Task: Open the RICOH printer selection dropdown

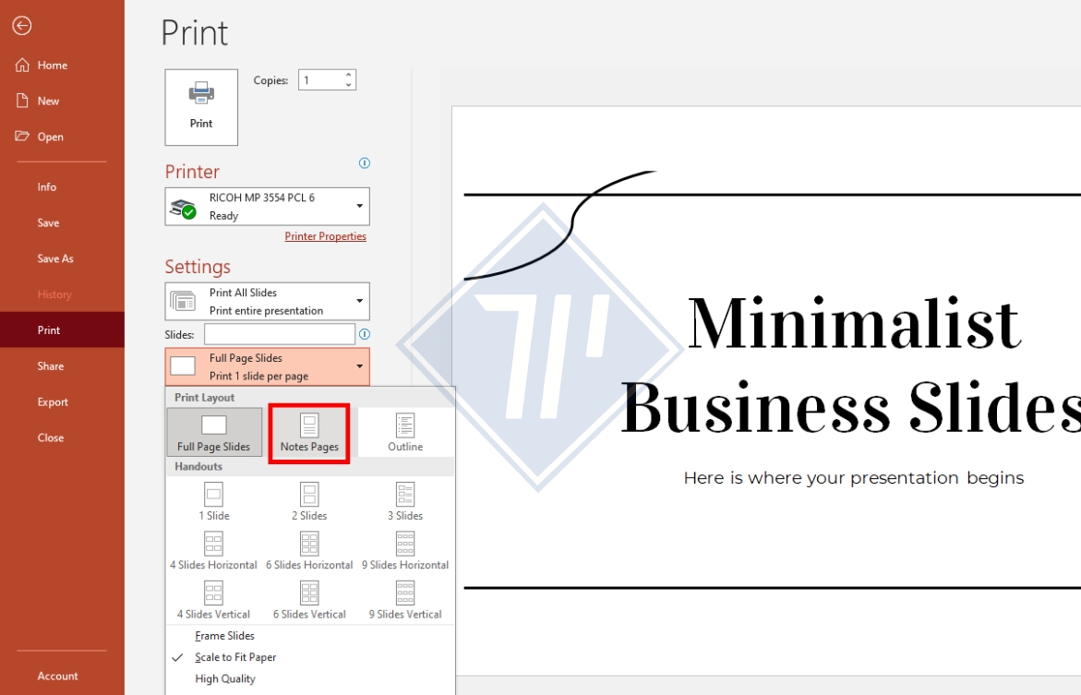Action: pyautogui.click(x=267, y=207)
